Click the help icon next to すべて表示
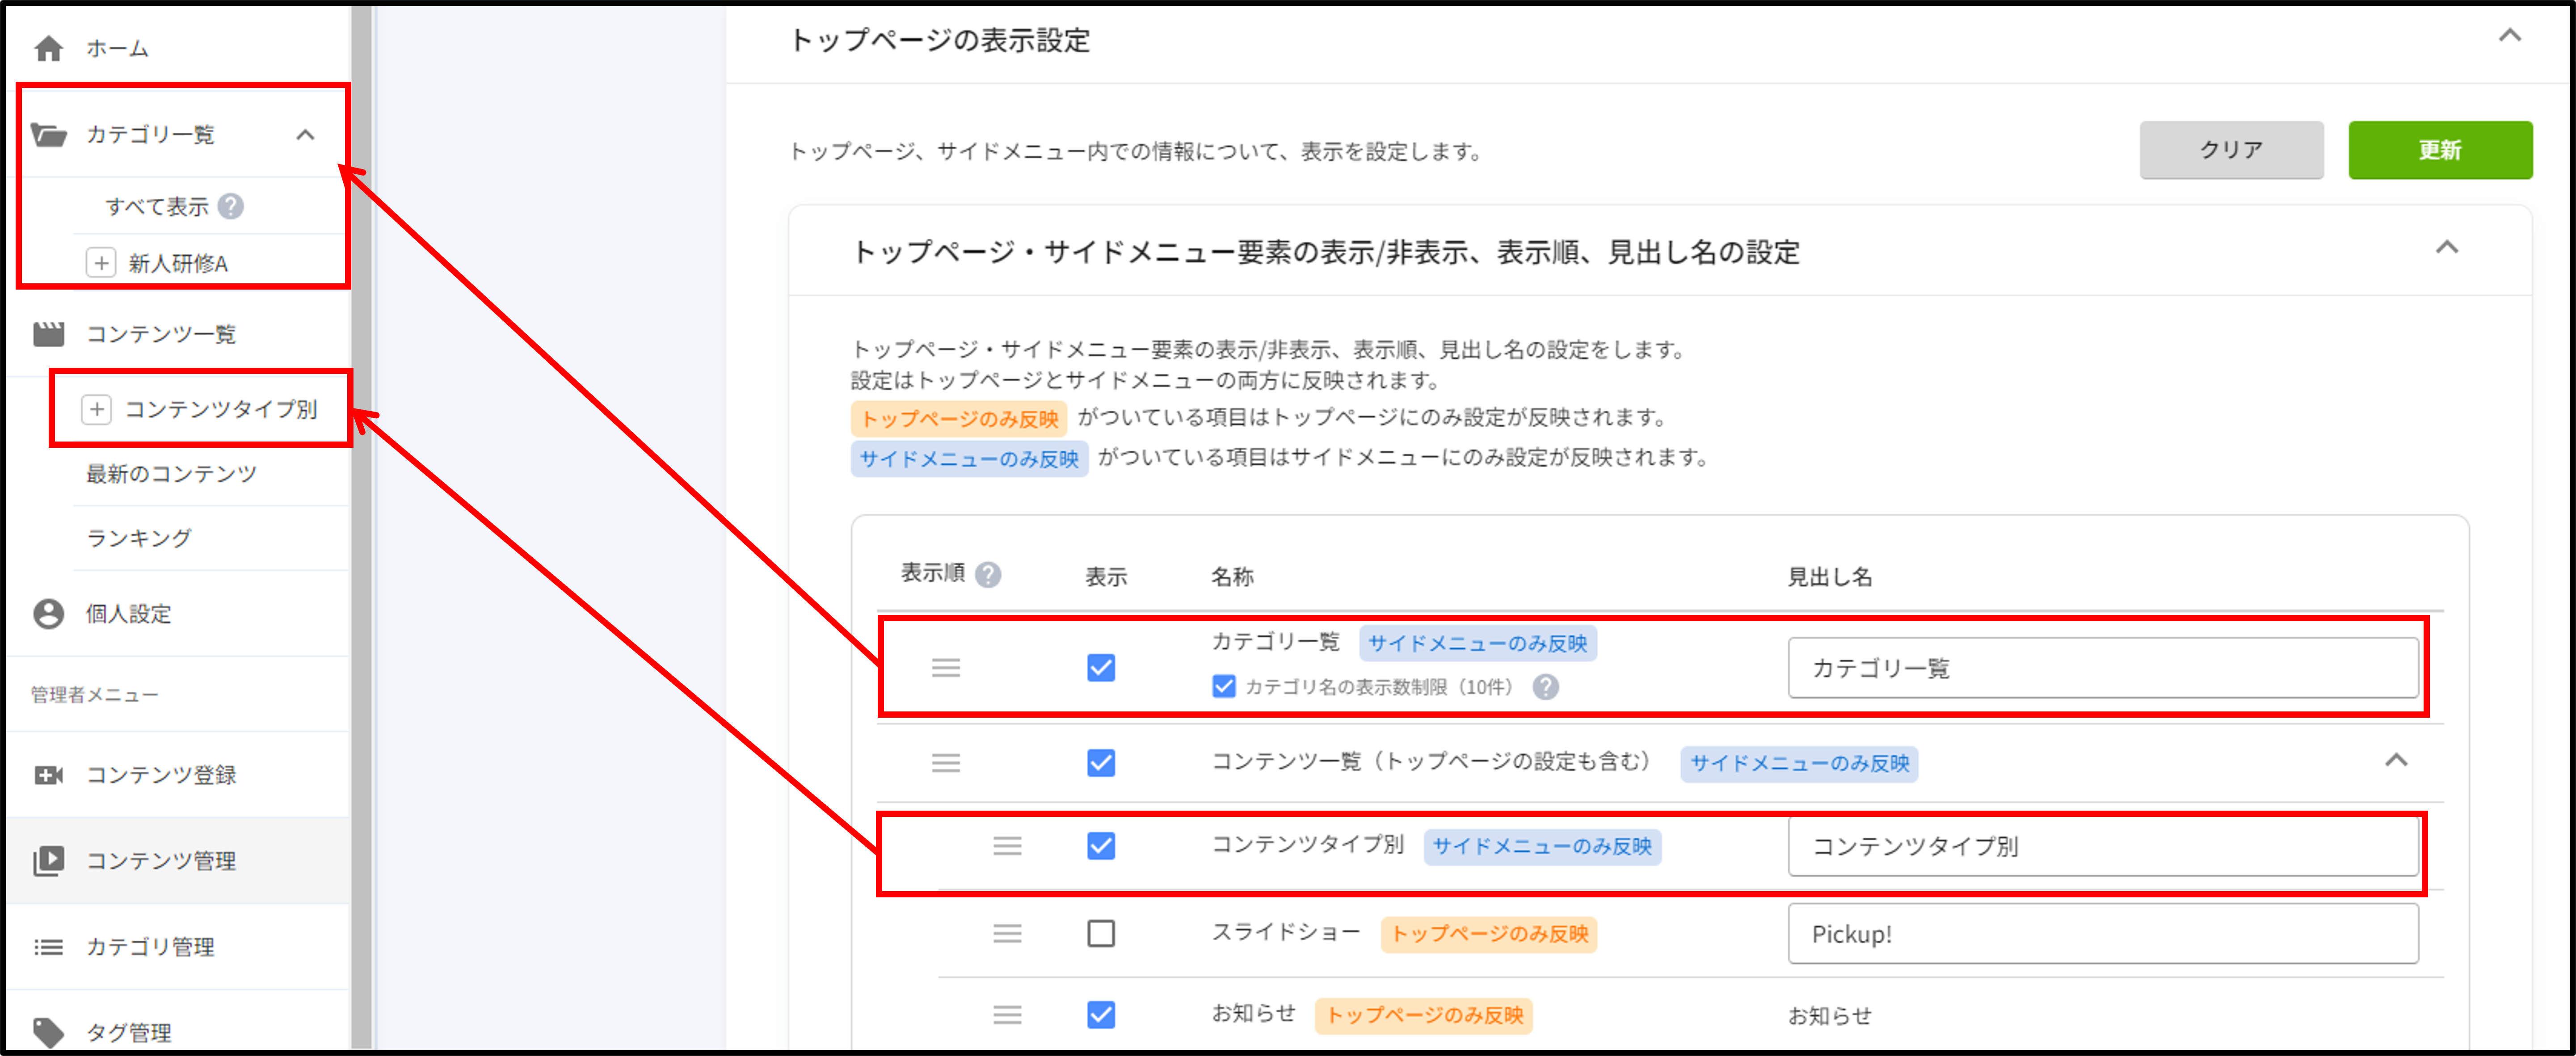 (x=231, y=206)
